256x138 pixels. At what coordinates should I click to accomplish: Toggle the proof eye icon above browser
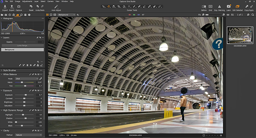tap(228, 15)
